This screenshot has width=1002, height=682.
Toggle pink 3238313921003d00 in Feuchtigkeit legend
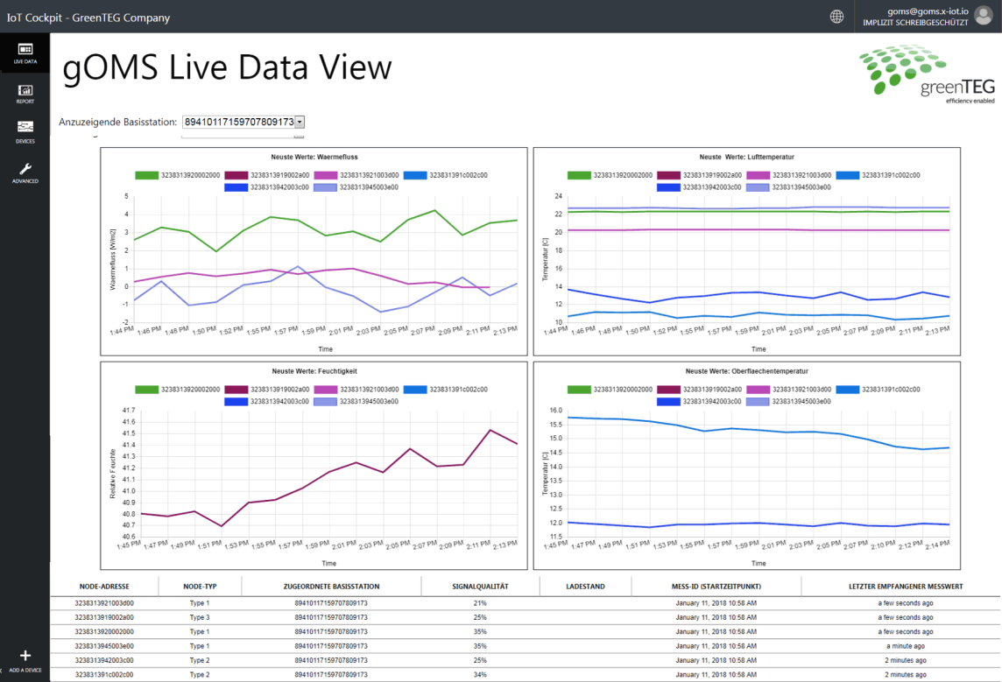pyautogui.click(x=356, y=389)
